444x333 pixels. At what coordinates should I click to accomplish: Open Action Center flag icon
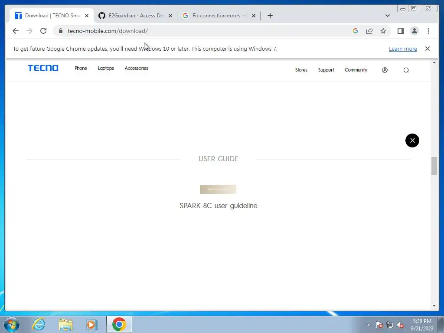coord(379,325)
